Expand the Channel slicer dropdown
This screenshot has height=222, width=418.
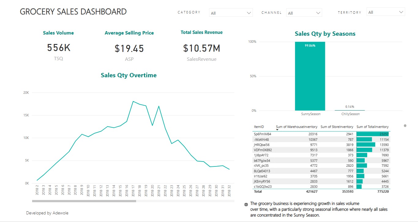[318, 13]
